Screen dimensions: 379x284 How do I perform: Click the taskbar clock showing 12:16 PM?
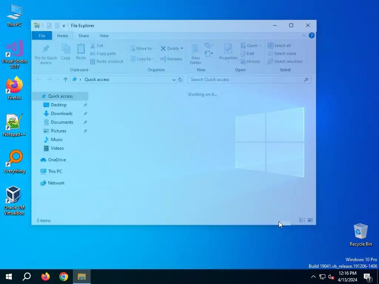click(347, 277)
